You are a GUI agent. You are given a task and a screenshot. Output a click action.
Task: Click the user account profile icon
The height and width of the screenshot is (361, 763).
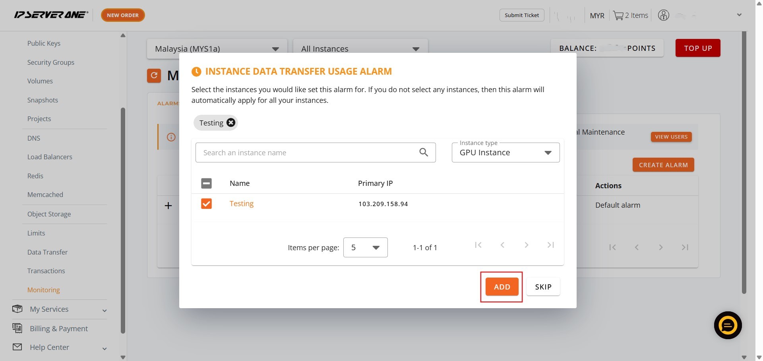[663, 15]
